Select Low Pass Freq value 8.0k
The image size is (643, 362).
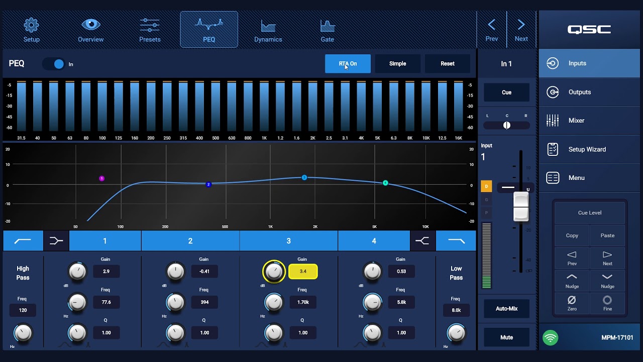tap(456, 310)
